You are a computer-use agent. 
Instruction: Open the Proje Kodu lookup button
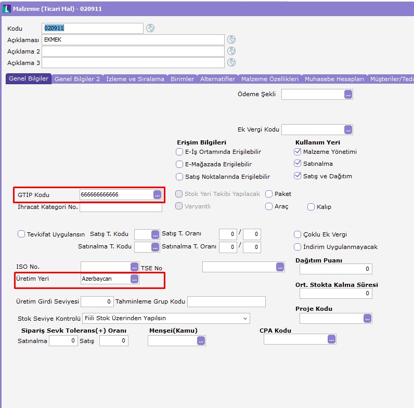(367, 318)
